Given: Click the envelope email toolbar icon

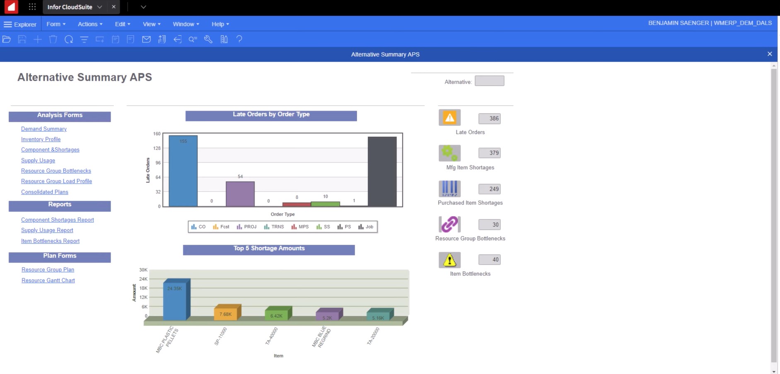Looking at the screenshot, I should (x=146, y=39).
